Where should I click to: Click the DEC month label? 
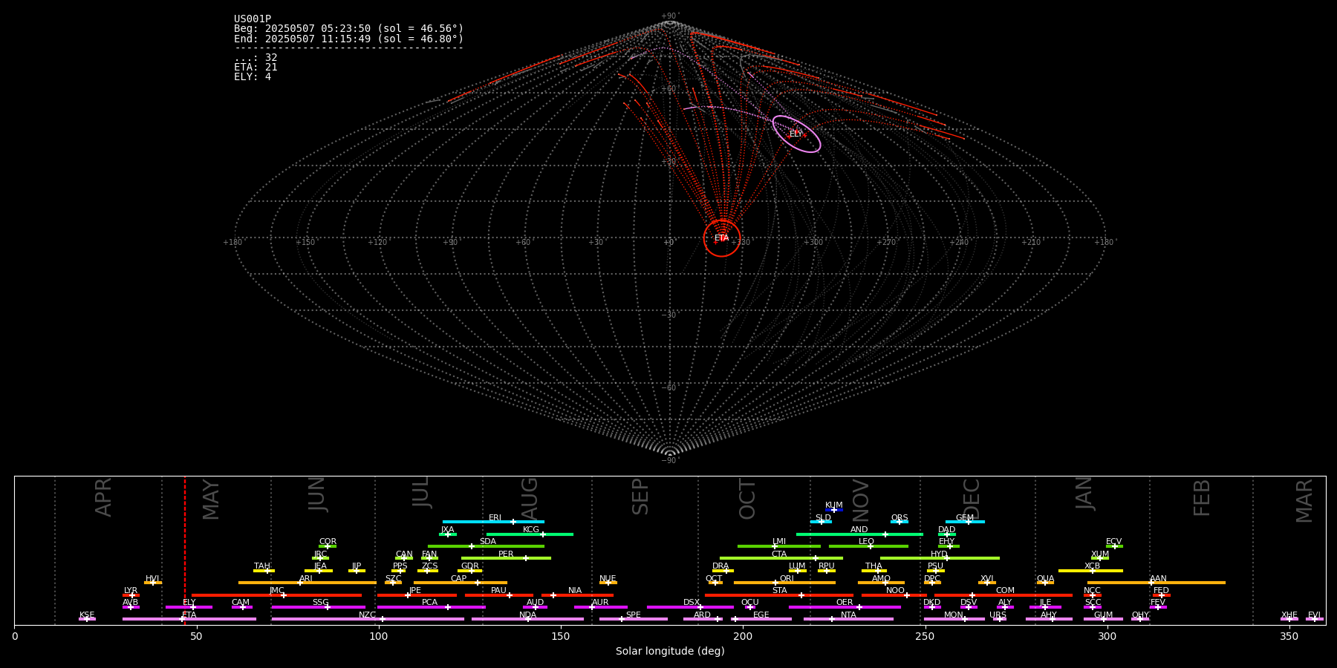(x=972, y=499)
